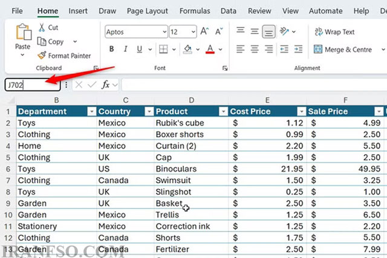Switch to the Draw tab
Image resolution: width=387 pixels, height=258 pixels.
tap(108, 11)
